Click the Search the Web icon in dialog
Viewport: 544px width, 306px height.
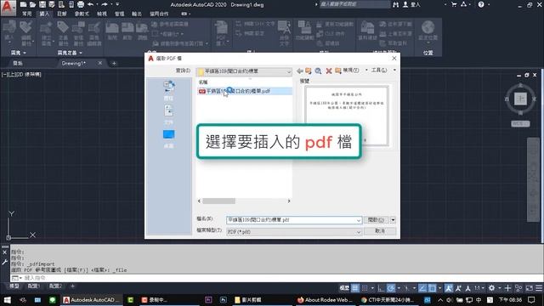coord(318,71)
